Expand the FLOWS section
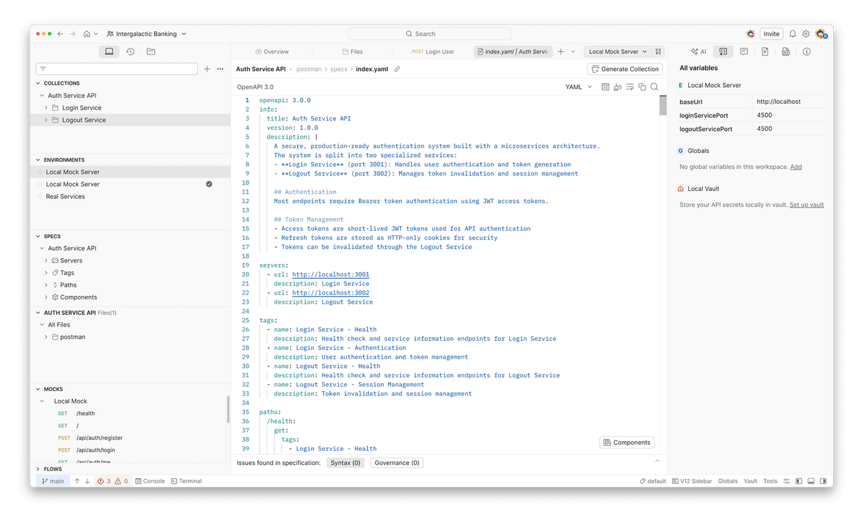The height and width of the screenshot is (522, 863). click(x=39, y=469)
